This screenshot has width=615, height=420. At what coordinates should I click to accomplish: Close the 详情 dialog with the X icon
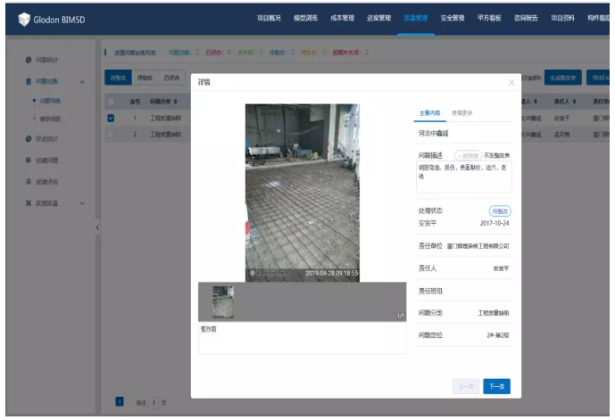511,82
